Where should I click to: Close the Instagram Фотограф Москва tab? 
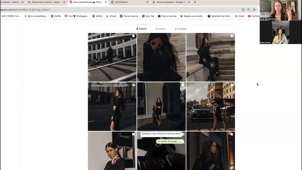pyautogui.click(x=106, y=2)
